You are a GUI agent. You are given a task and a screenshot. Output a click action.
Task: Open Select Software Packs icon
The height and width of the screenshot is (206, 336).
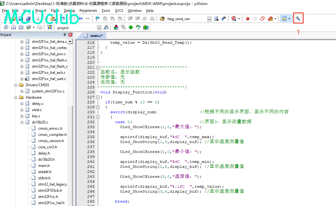click(x=138, y=27)
